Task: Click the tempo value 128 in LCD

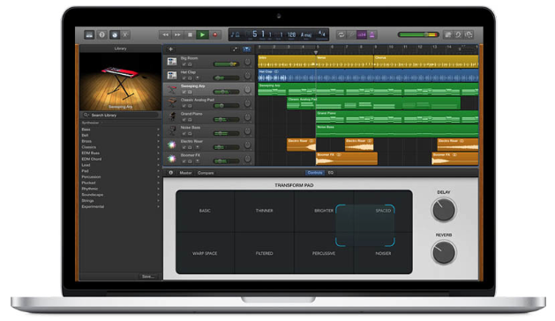Action: point(291,34)
